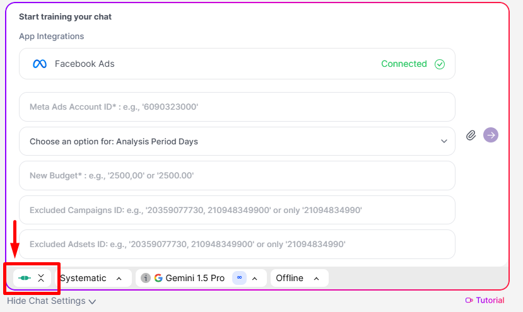
Task: Open the Gemini 1.5 Pro model chevron
Action: (x=254, y=279)
